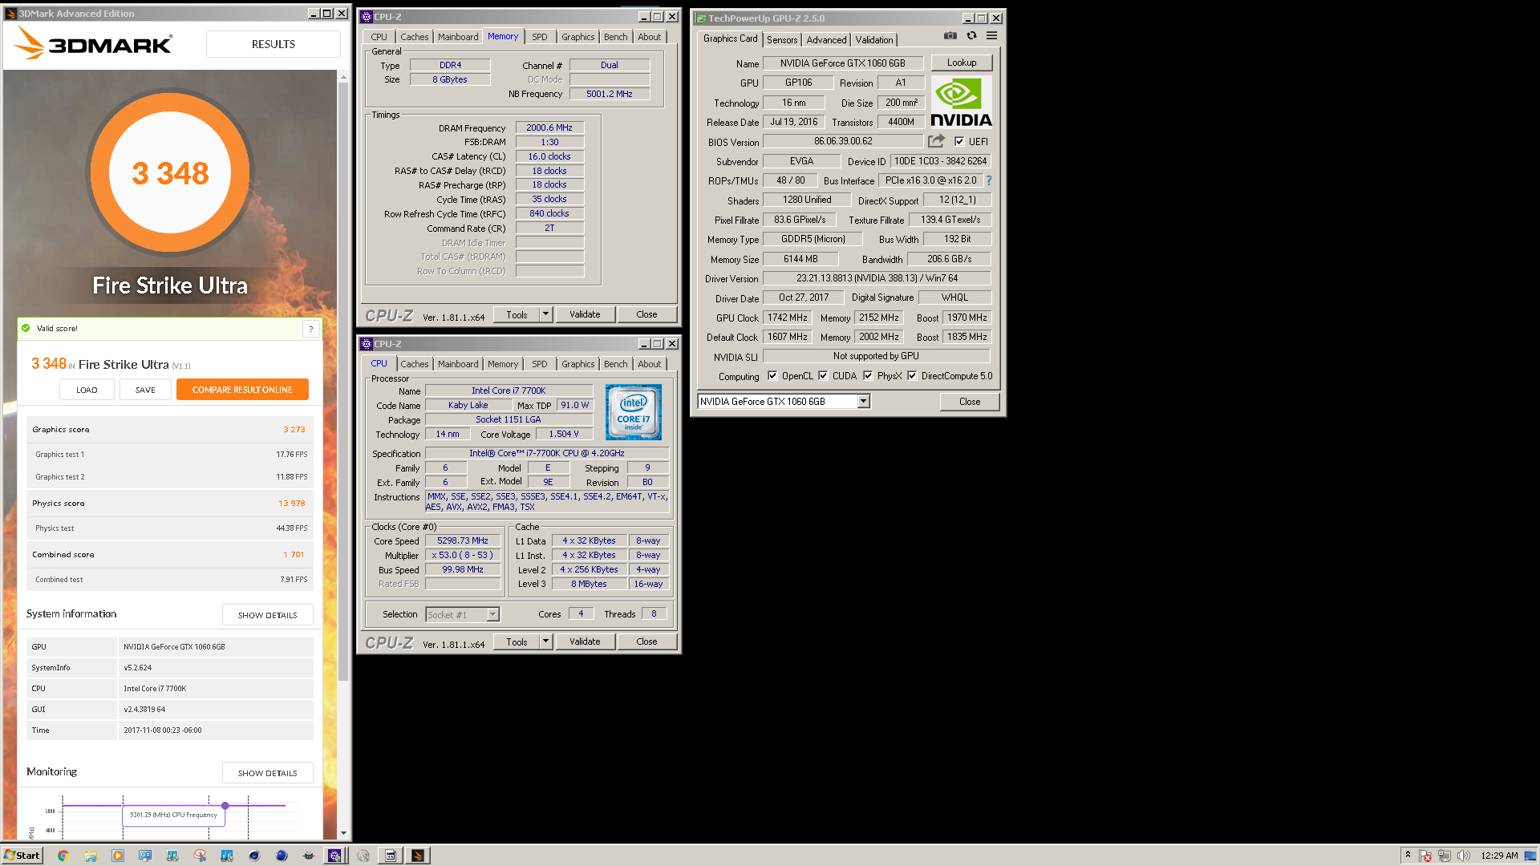Toggle the CUDA checkbox
1540x866 pixels.
[823, 376]
